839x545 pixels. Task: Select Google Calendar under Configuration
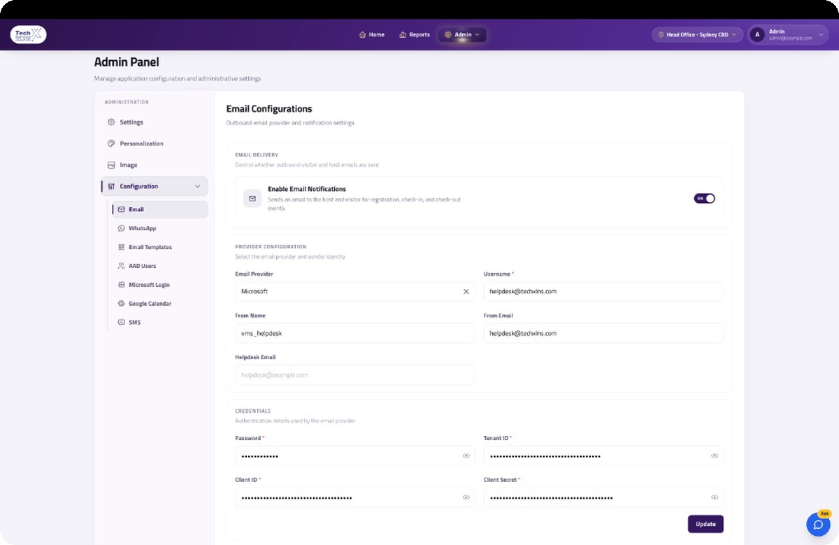click(x=160, y=304)
